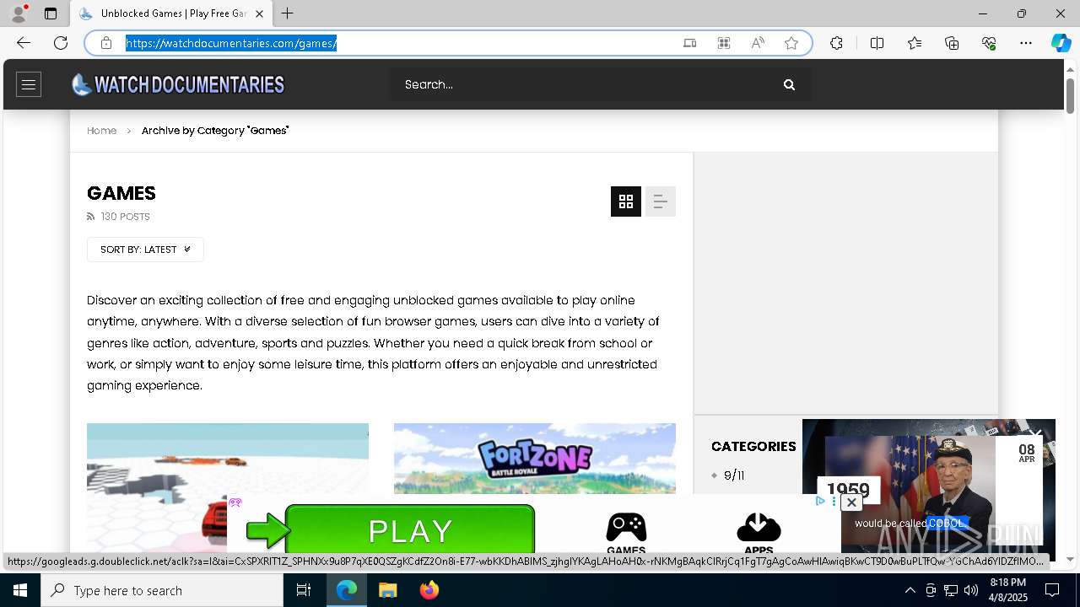
Task: Add this page to favorites
Action: [791, 43]
